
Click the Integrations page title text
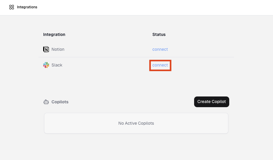(x=27, y=7)
